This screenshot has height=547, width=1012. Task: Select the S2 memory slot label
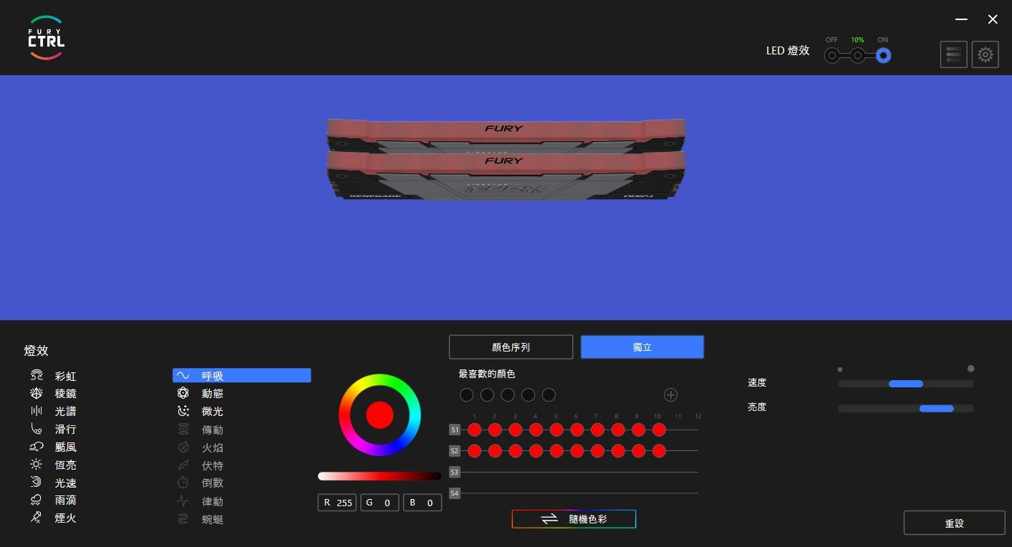click(x=454, y=451)
